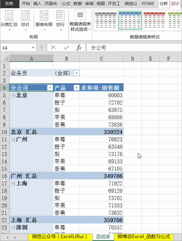This screenshot has width=182, height=241.
Task: Switch to the 数据 ribbon tab
Action: [78, 4]
